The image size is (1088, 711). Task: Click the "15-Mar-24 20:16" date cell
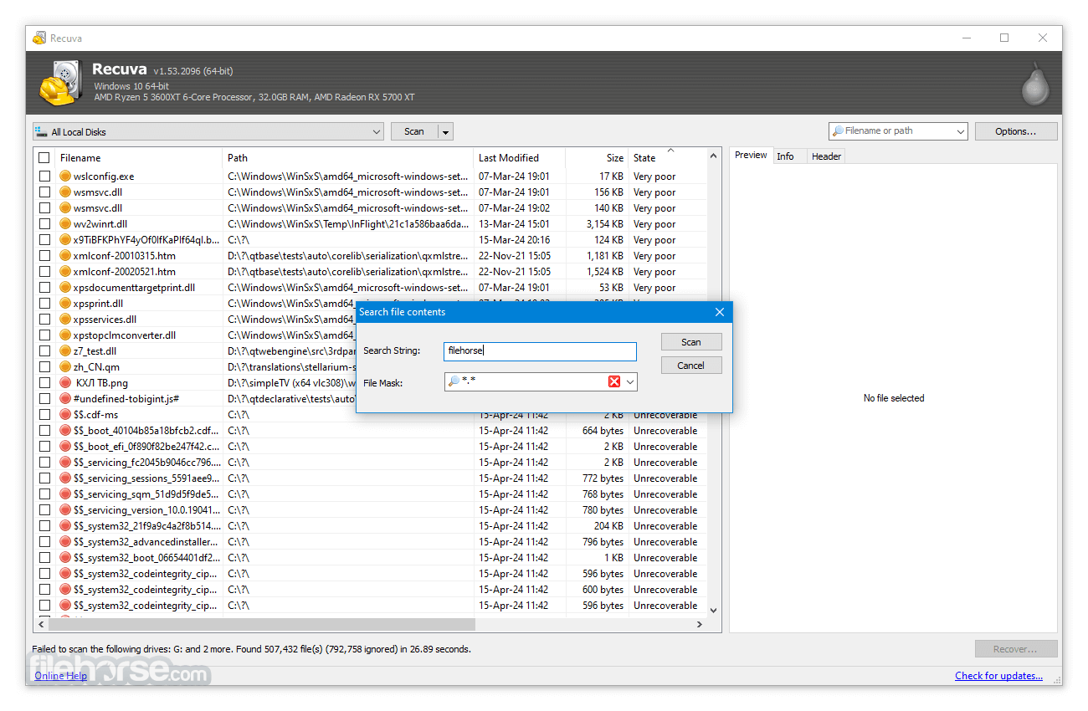click(x=514, y=240)
